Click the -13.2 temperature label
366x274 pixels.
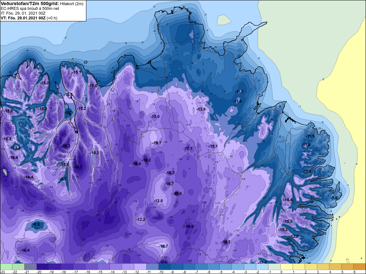(x=16, y=148)
